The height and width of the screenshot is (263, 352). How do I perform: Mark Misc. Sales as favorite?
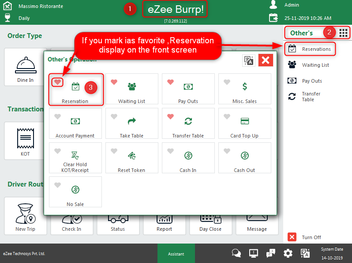coord(227,82)
